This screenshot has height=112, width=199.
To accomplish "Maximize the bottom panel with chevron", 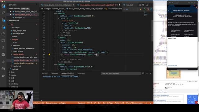I will [147, 73].
